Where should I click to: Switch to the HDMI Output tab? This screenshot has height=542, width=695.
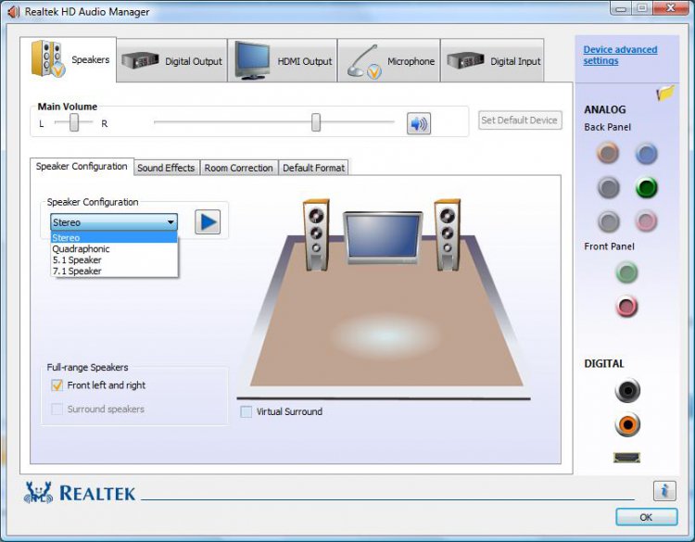283,61
